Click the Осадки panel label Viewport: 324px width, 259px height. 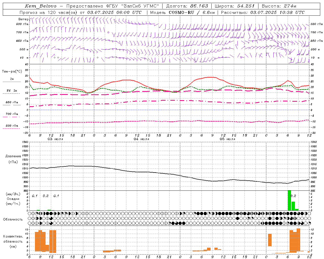[13, 199]
